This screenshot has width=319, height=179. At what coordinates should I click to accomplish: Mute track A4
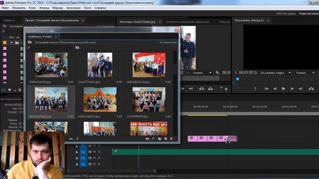94,164
